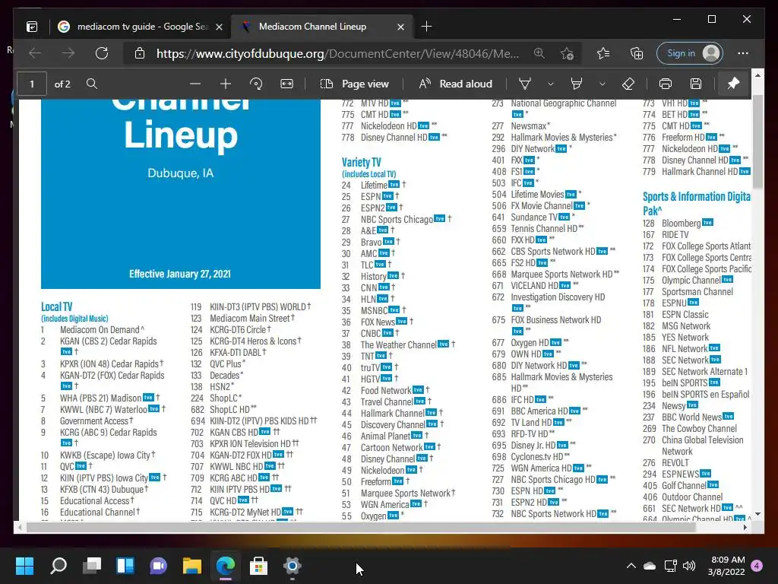Viewport: 778px width, 584px height.
Task: Open Microsoft Store from the taskbar
Action: click(x=258, y=566)
